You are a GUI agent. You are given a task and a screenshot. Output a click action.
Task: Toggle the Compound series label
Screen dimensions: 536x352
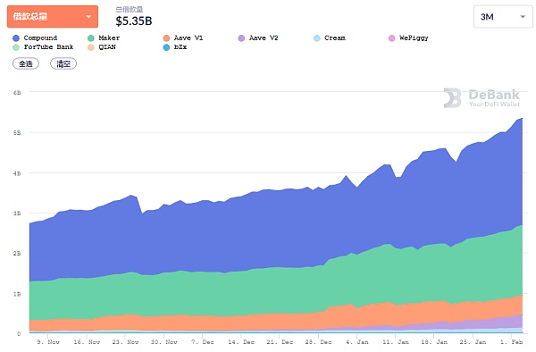tap(40, 38)
